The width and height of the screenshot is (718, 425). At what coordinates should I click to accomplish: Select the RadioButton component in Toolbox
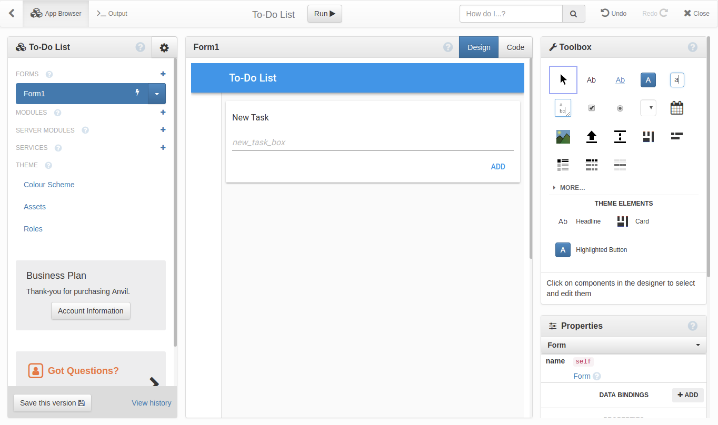pos(620,108)
